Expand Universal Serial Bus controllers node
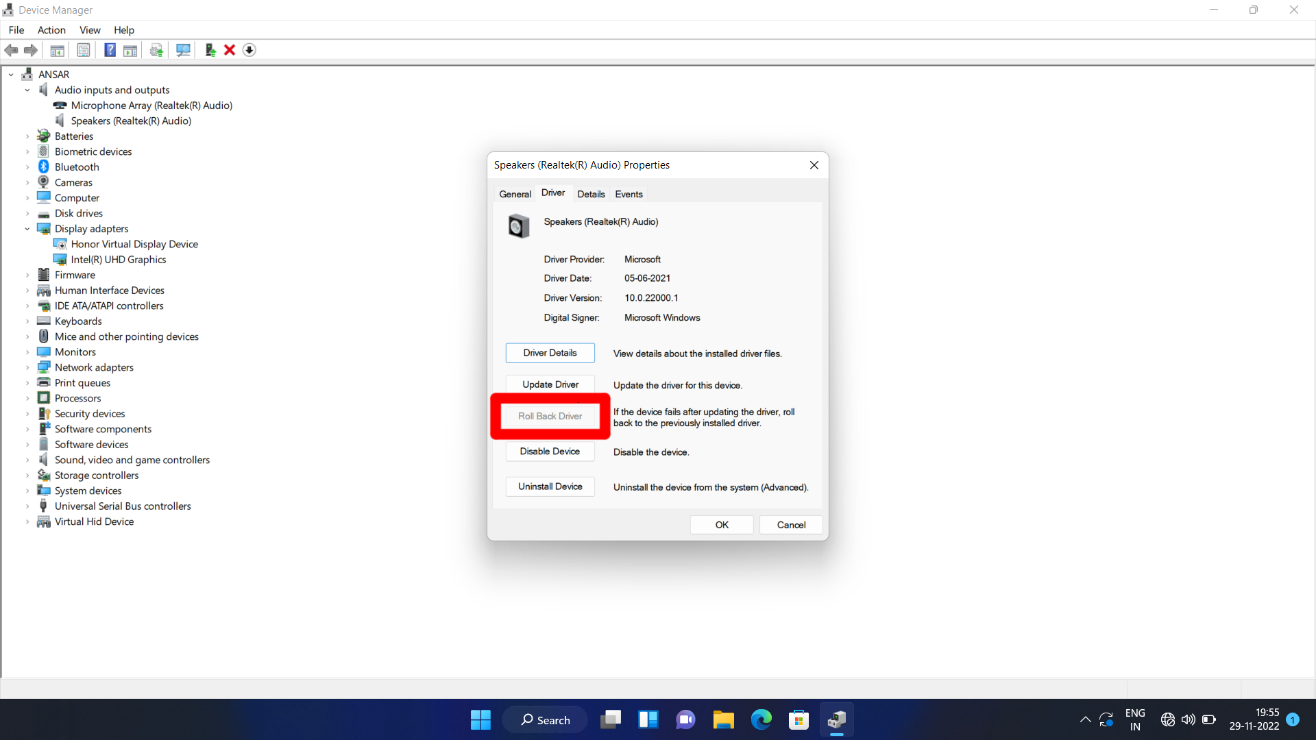Screen dimensions: 1316x740 coord(27,506)
